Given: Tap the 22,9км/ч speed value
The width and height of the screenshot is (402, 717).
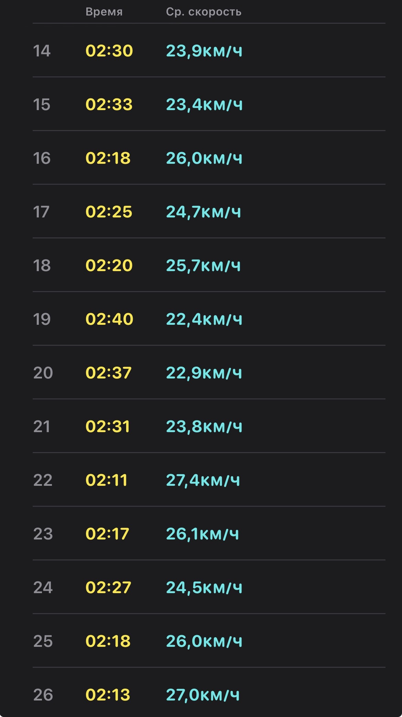Looking at the screenshot, I should click(x=204, y=373).
